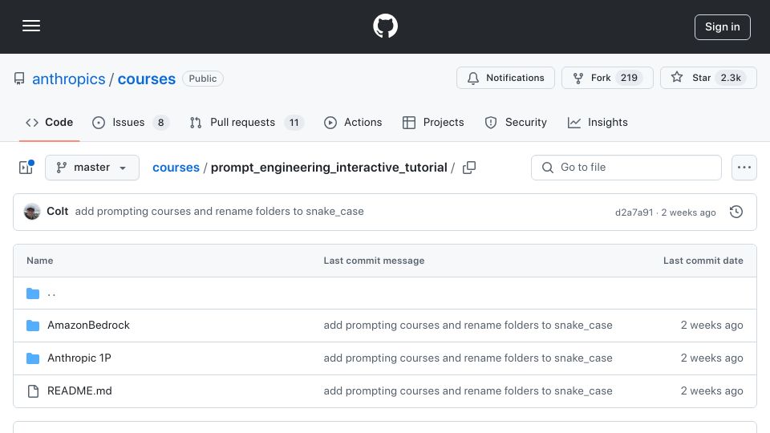Copy the path with the copy icon
The width and height of the screenshot is (770, 433).
coord(469,168)
